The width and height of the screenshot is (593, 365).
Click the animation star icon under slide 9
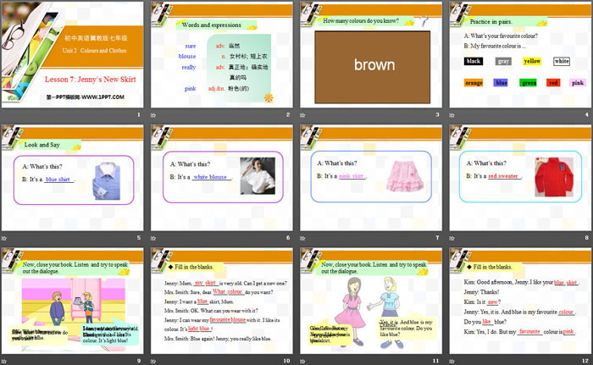point(3,362)
